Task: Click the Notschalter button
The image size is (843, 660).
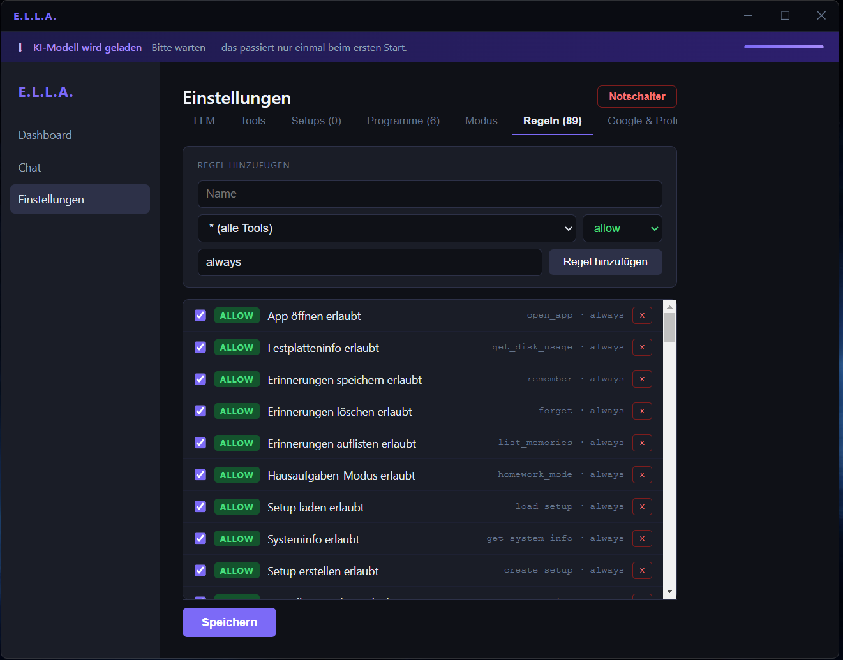Action: [637, 97]
